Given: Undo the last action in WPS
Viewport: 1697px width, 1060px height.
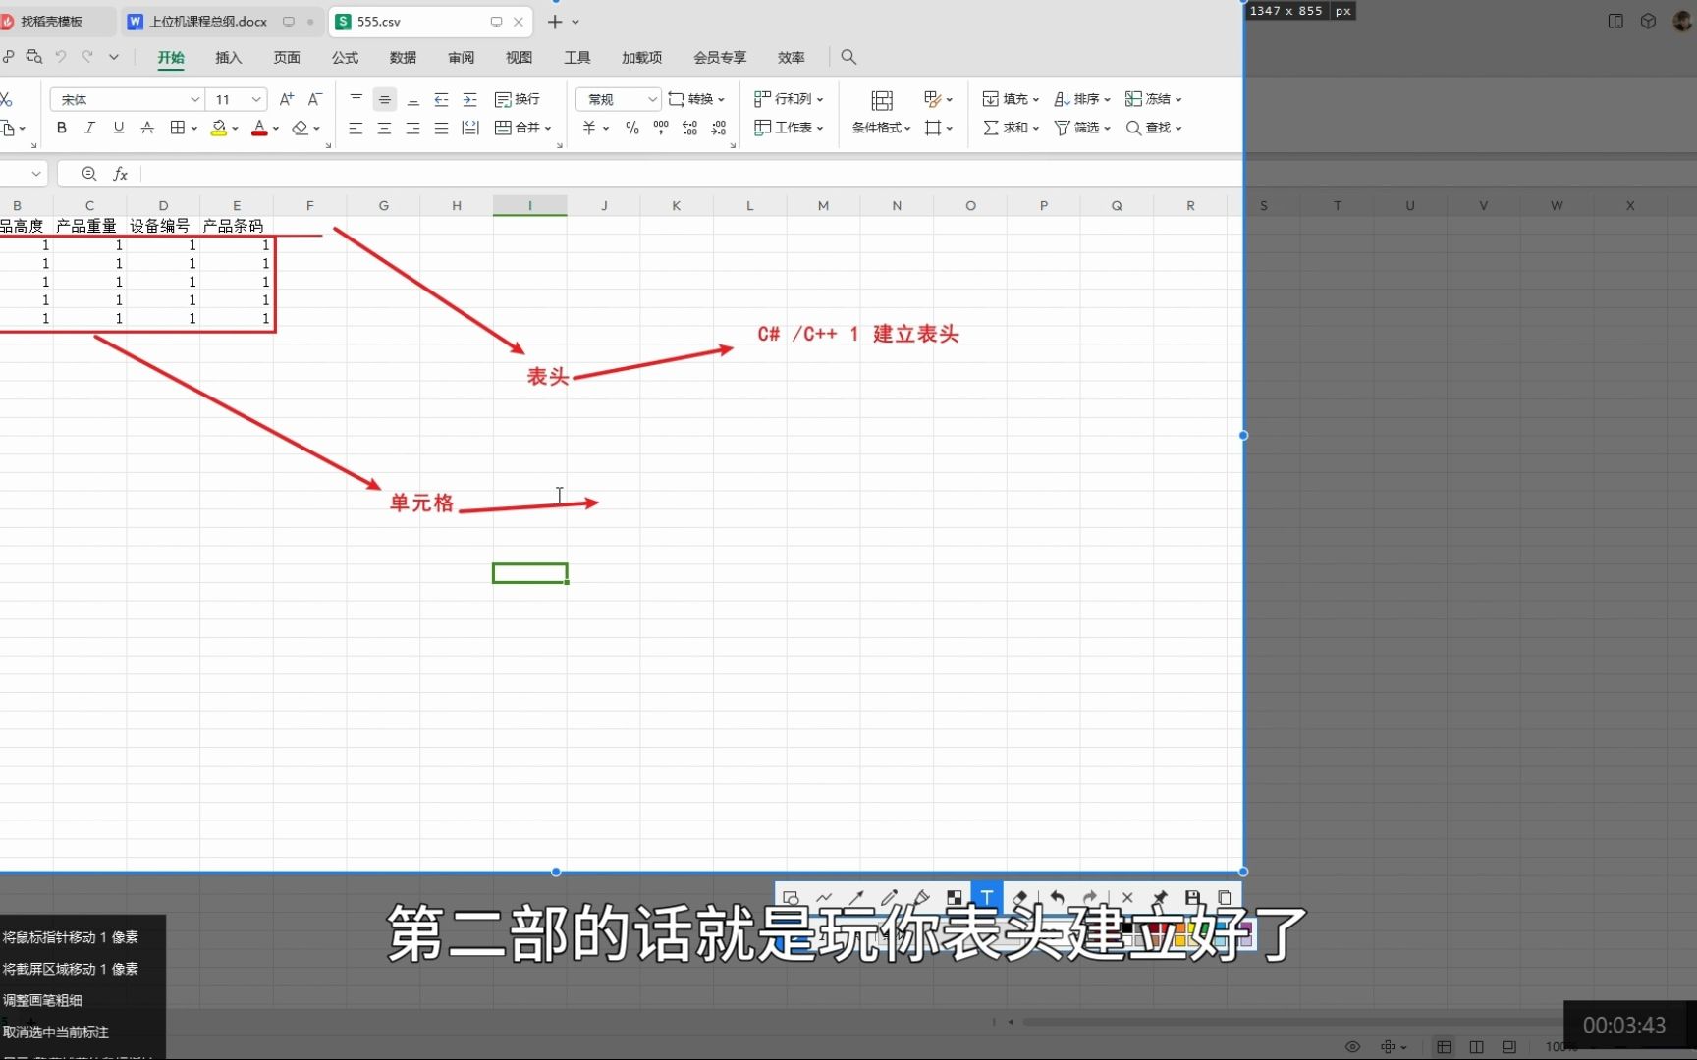Looking at the screenshot, I should coord(60,57).
